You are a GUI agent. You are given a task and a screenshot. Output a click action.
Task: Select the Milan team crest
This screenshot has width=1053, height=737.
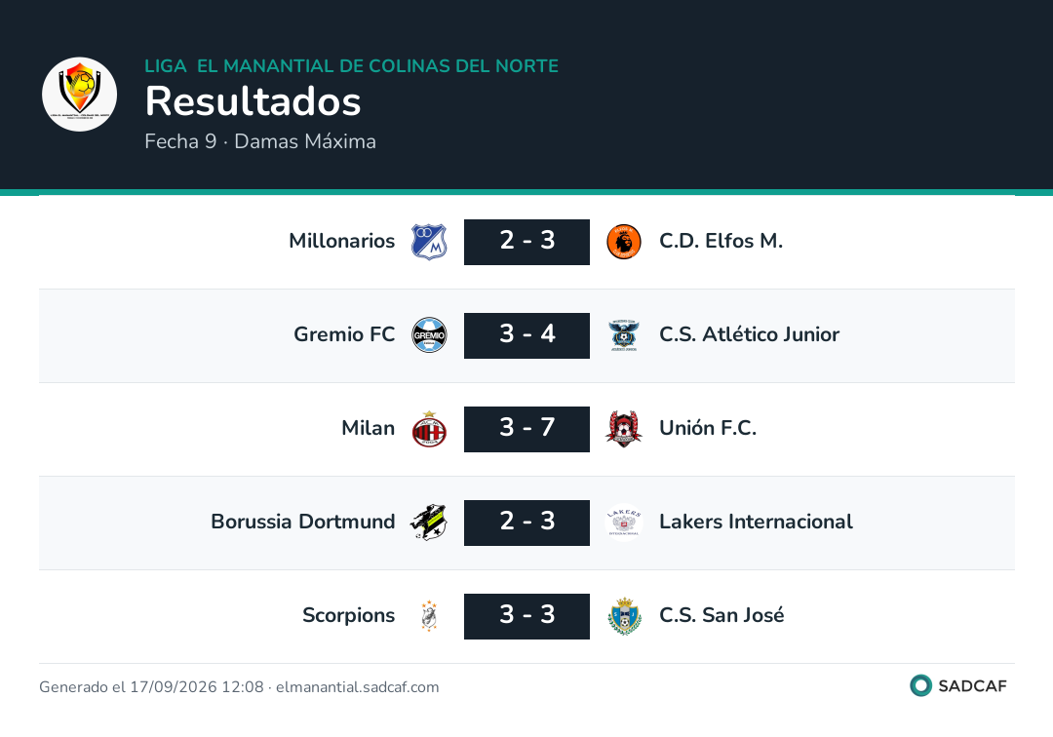point(429,429)
